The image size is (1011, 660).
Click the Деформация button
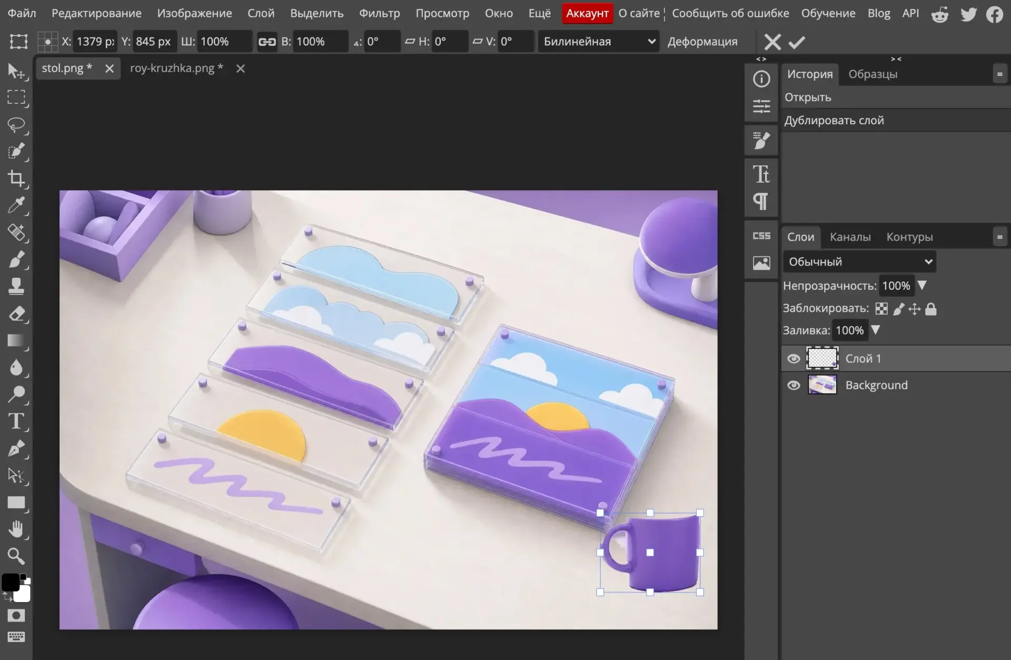(702, 42)
